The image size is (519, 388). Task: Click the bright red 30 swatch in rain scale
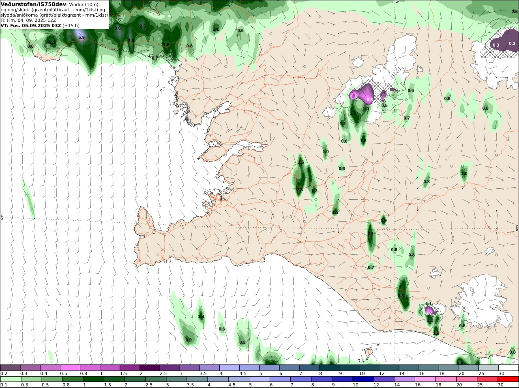[508, 379]
